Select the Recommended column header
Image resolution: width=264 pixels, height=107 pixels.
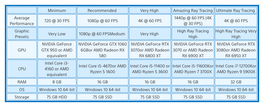103,10
